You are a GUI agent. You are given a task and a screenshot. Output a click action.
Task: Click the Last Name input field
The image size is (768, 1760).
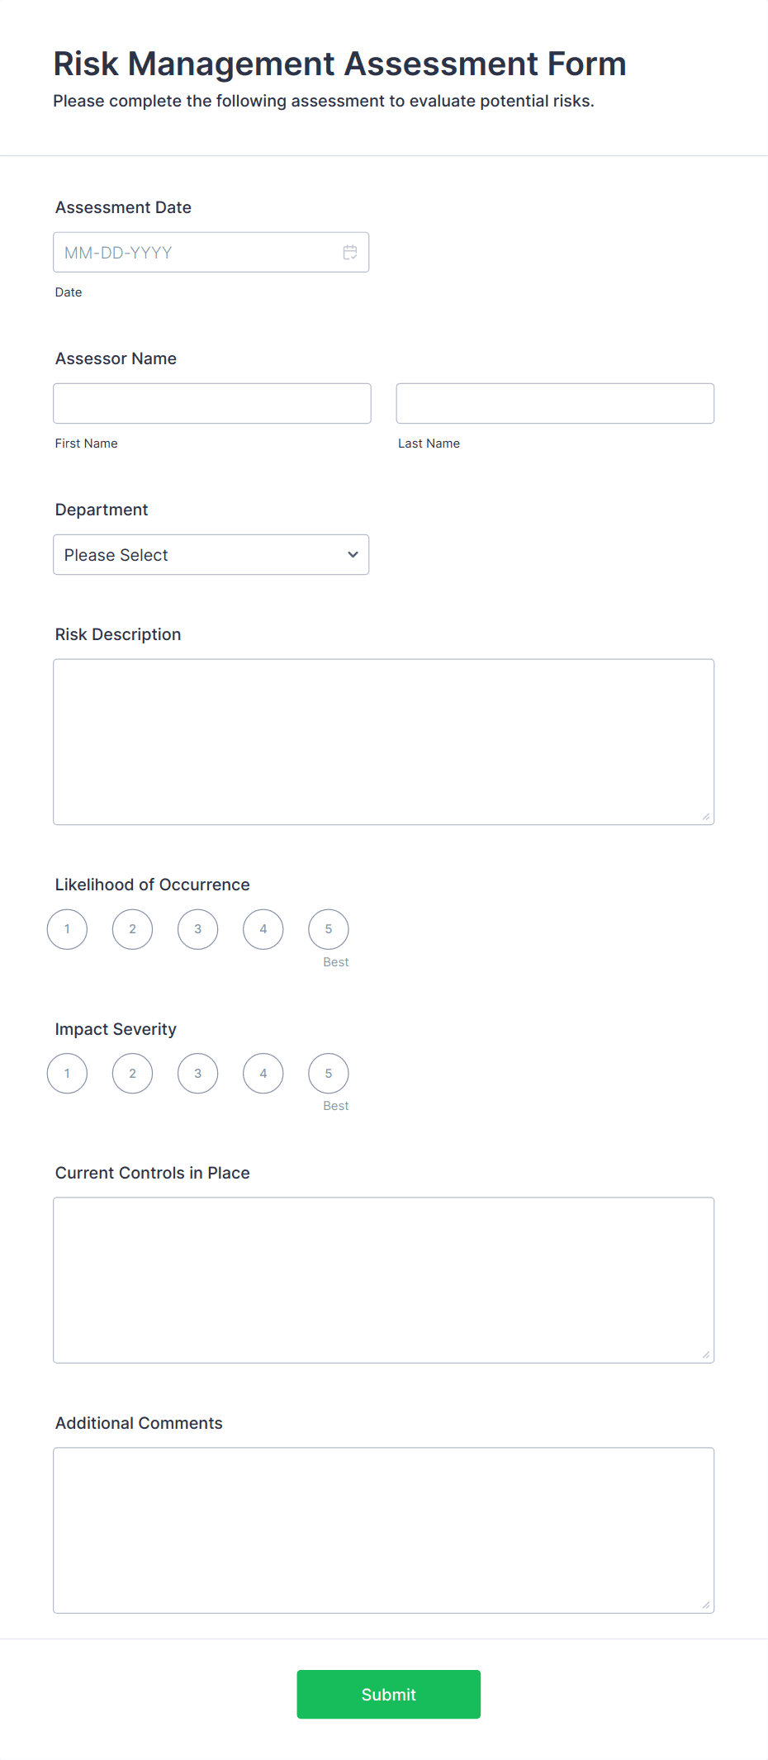tap(554, 403)
